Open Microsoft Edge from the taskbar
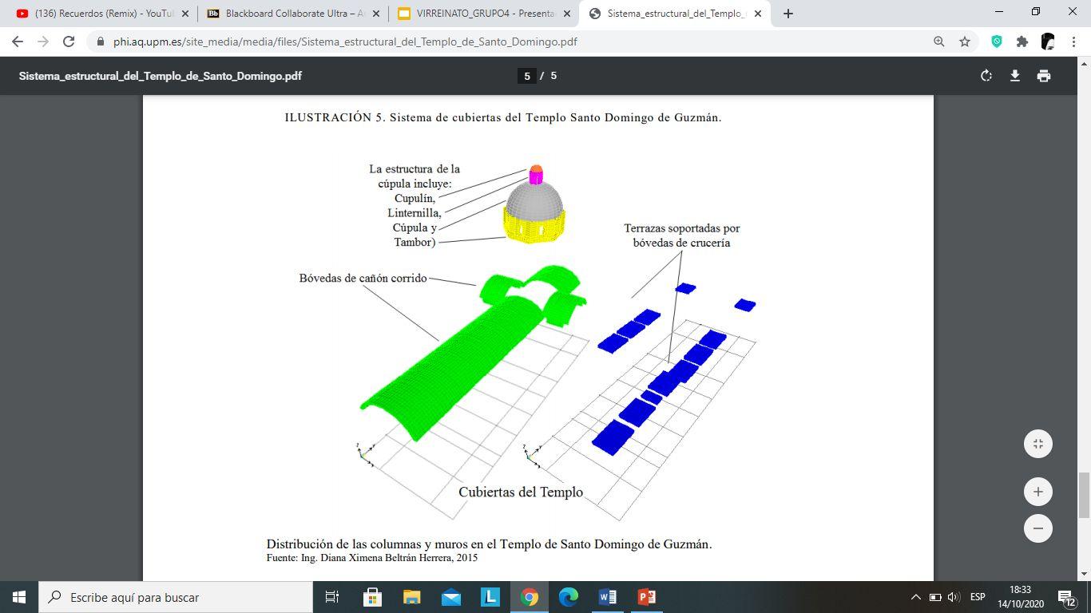The image size is (1091, 613). pos(568,597)
